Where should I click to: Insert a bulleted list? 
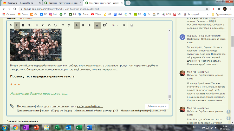[63, 25]
